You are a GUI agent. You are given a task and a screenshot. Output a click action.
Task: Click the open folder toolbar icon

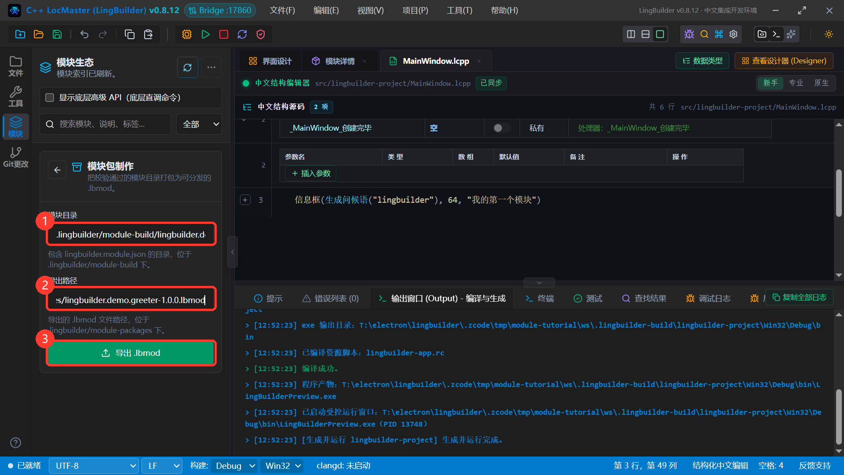[x=39, y=34]
